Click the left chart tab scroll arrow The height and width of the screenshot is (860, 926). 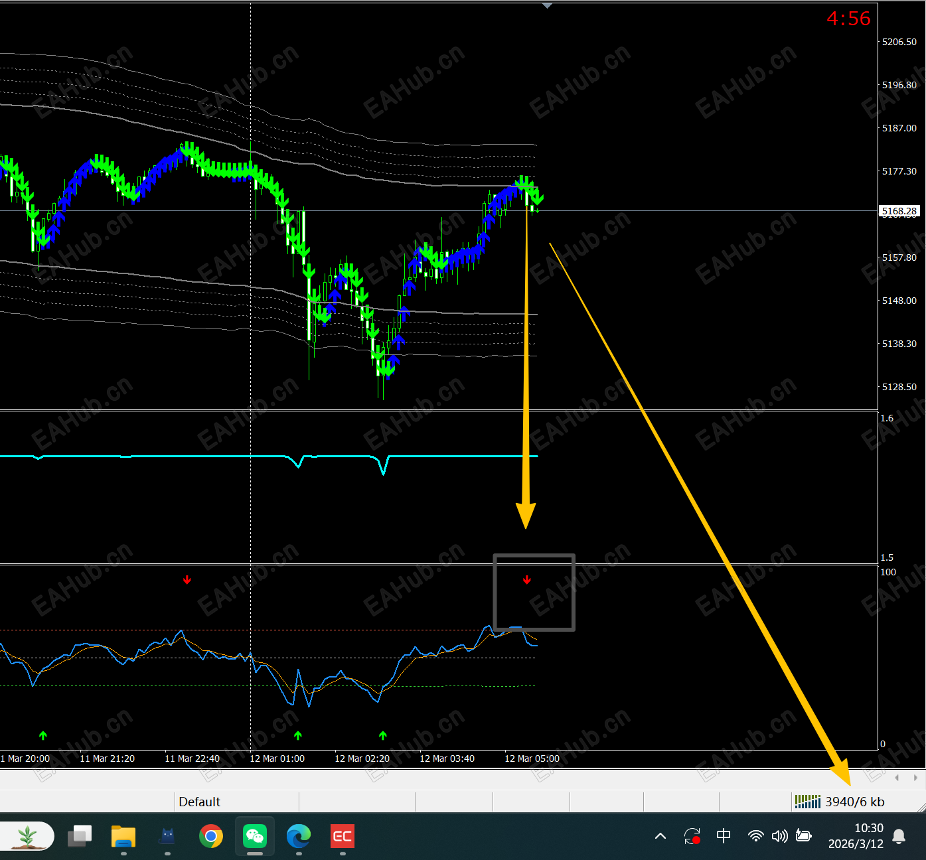click(x=897, y=778)
